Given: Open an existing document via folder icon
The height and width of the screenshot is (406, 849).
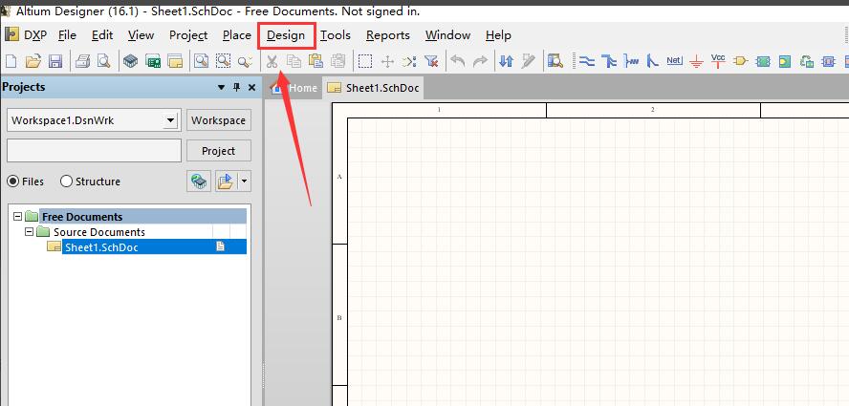Looking at the screenshot, I should tap(33, 60).
